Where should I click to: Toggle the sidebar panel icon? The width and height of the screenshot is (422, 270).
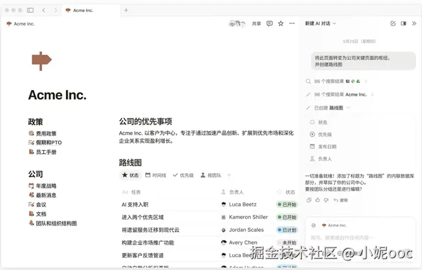30,10
